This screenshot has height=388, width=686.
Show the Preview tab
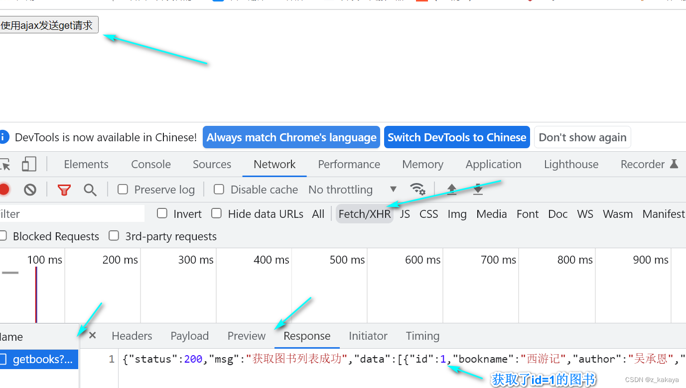(247, 336)
